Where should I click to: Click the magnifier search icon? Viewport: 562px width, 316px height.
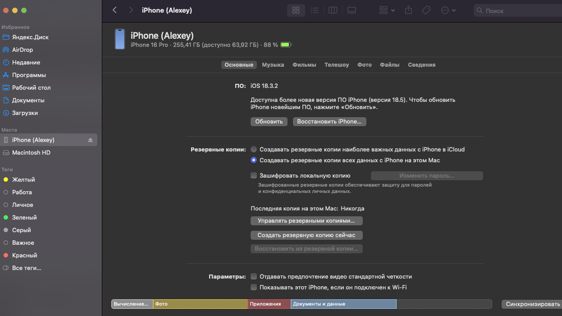tap(480, 10)
